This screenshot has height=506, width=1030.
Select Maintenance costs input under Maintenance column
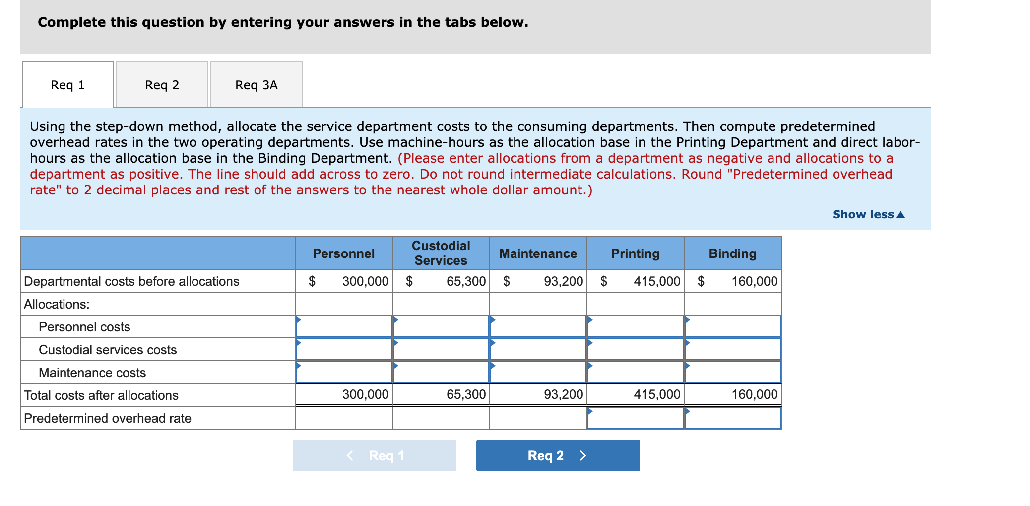(538, 372)
